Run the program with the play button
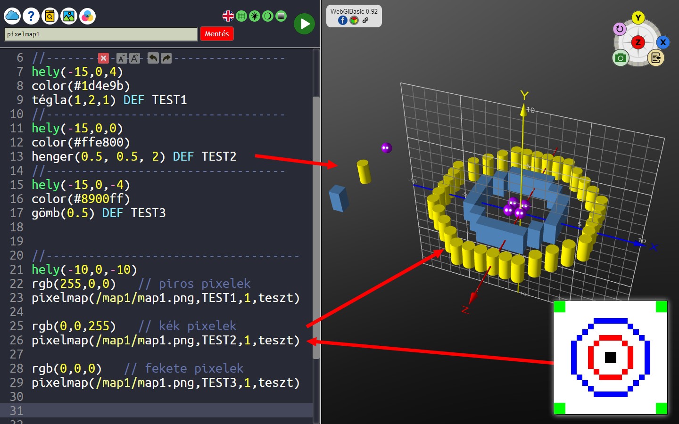 click(305, 24)
